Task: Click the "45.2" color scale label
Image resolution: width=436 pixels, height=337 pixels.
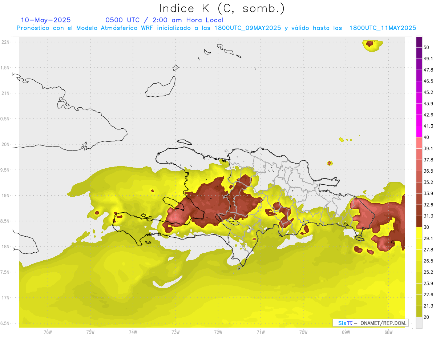Action: point(428,92)
